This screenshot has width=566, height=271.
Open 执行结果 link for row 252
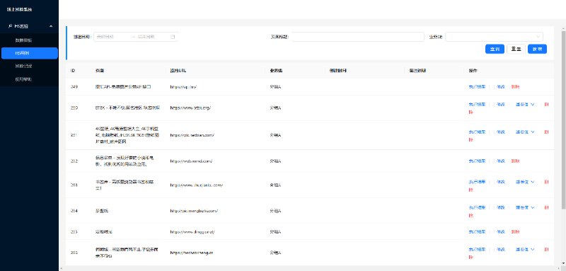(x=477, y=161)
